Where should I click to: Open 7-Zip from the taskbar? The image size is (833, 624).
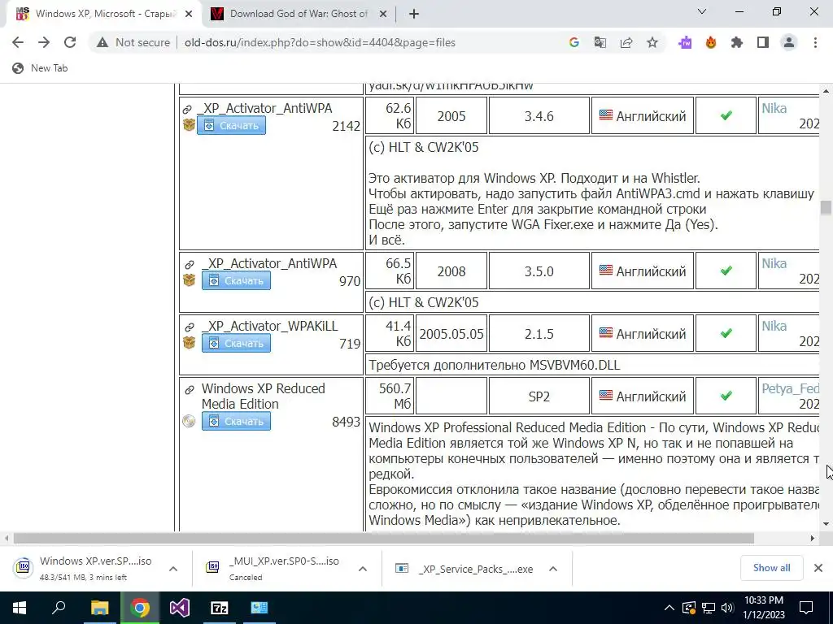[219, 608]
